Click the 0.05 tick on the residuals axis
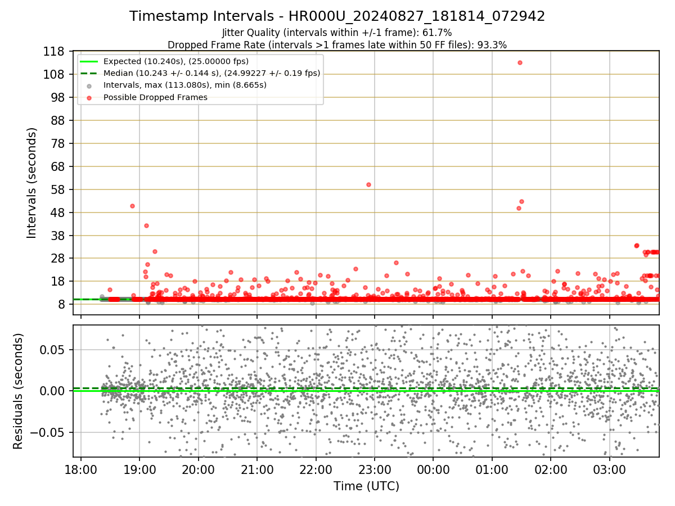This screenshot has width=675, height=506. pyautogui.click(x=53, y=350)
